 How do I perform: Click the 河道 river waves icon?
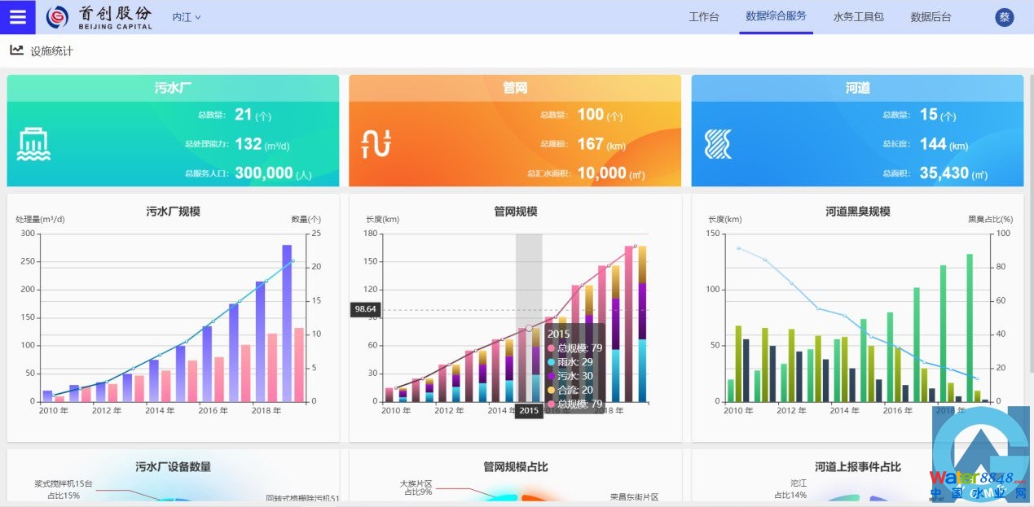coord(718,144)
